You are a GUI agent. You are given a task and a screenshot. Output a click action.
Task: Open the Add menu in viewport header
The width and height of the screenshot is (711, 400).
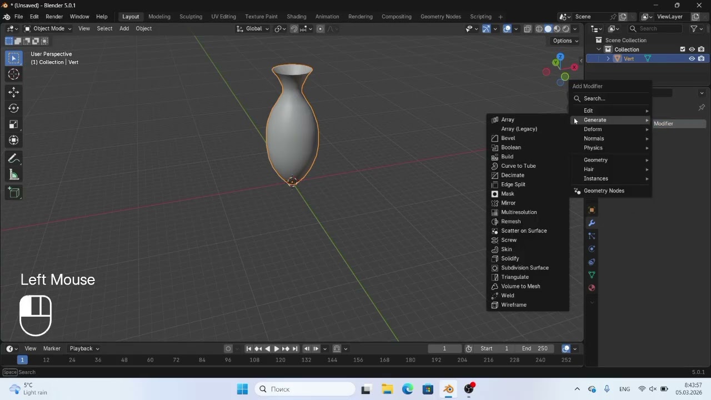124,29
